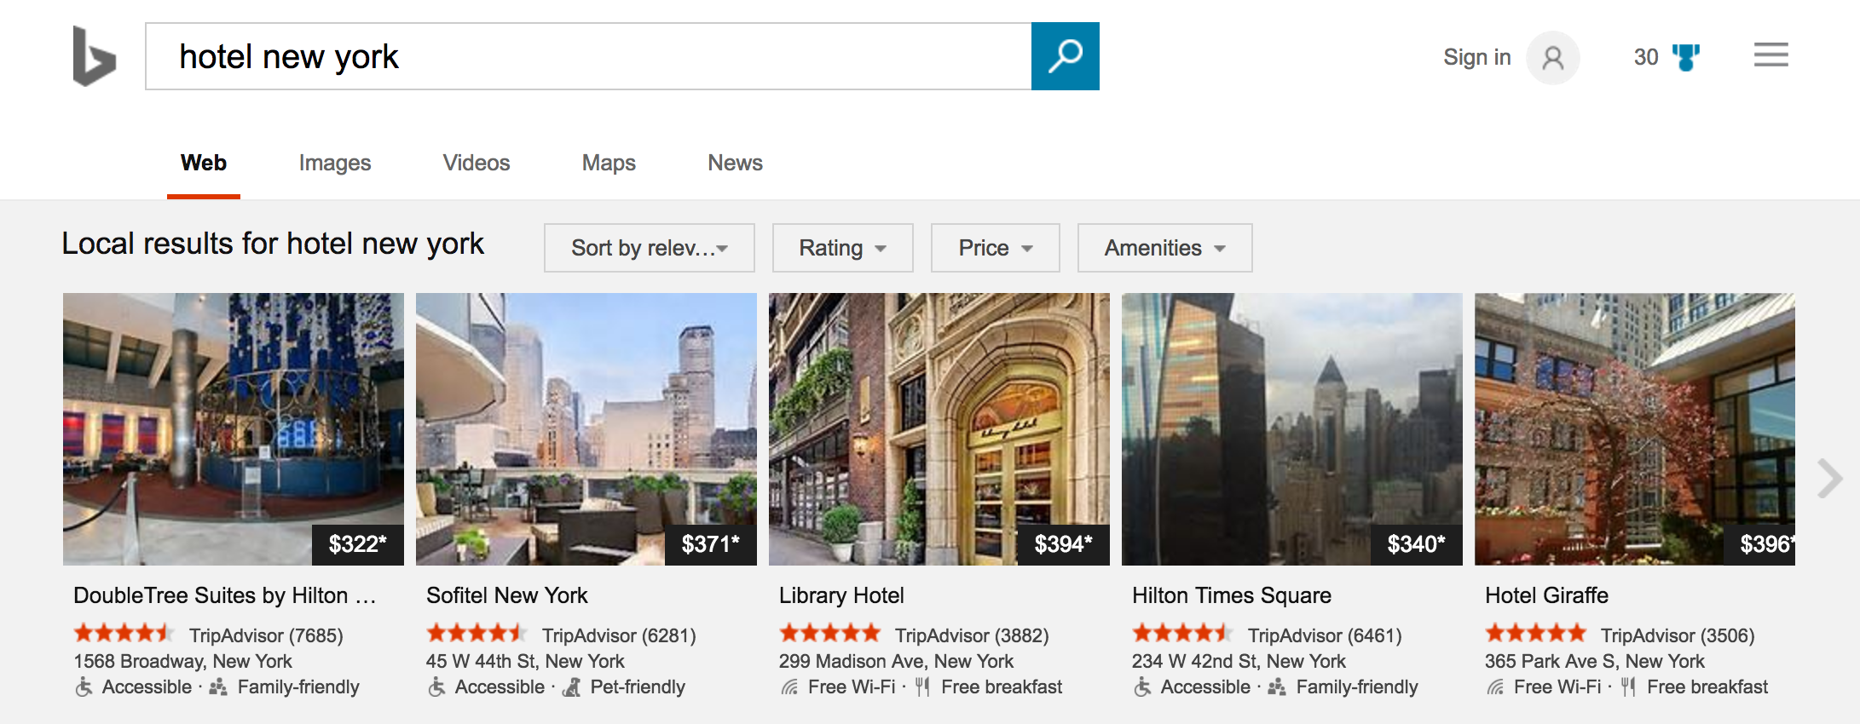Open DoubleTree Suites by Hilton hotel link
Image resolution: width=1860 pixels, height=724 pixels.
(225, 595)
